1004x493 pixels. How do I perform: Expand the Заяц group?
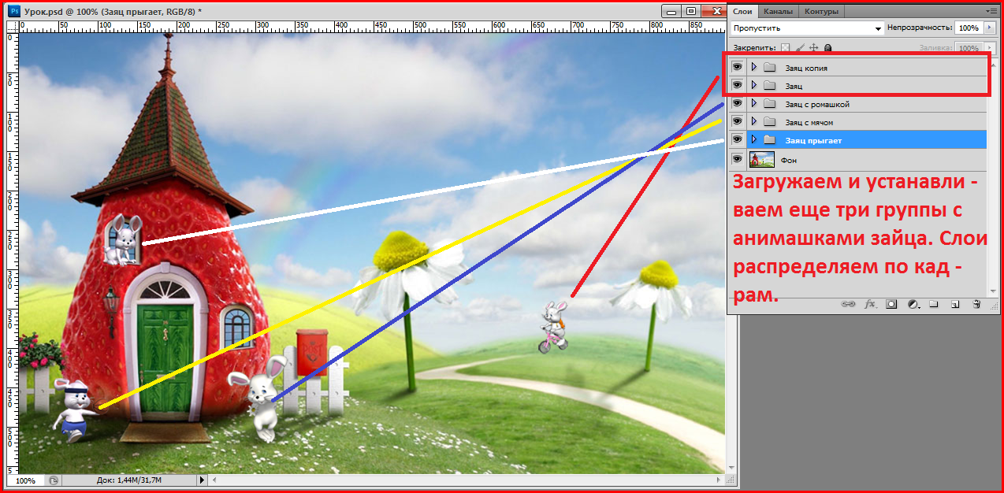tap(754, 85)
